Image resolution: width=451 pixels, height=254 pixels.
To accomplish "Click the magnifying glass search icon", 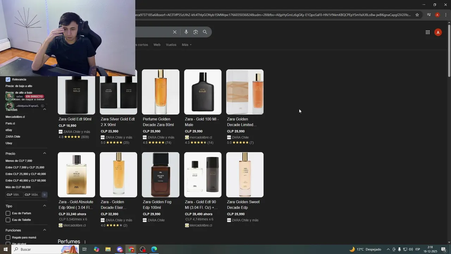I will (x=205, y=32).
